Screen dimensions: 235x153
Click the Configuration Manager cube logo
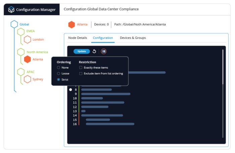[x=11, y=9]
